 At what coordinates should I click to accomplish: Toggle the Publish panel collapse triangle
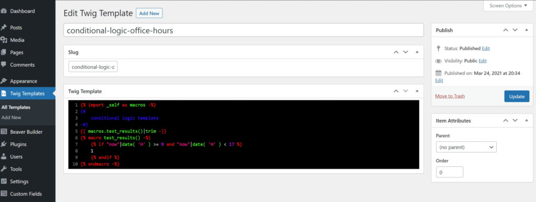527,30
